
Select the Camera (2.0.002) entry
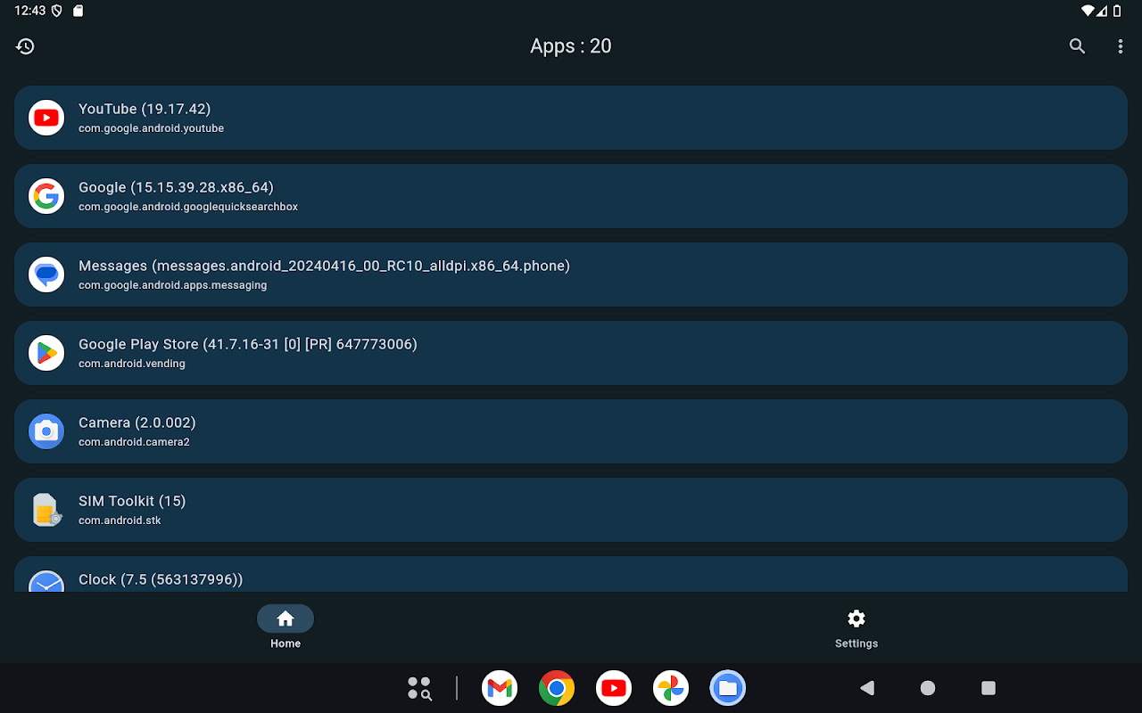(571, 431)
